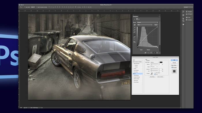Open the RGB channel dropdown
The width and height of the screenshot is (202, 113).
click(145, 25)
